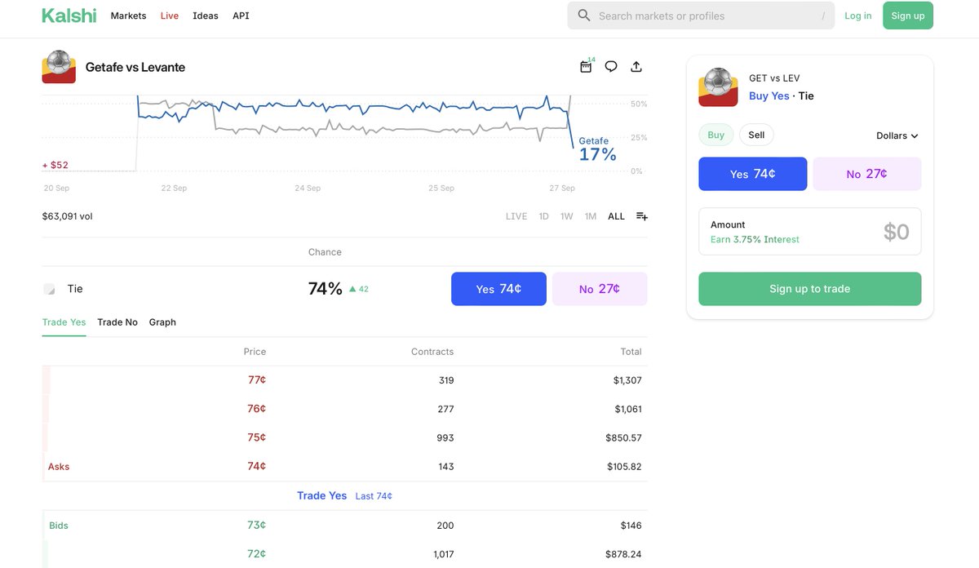Open the Live section

[170, 16]
